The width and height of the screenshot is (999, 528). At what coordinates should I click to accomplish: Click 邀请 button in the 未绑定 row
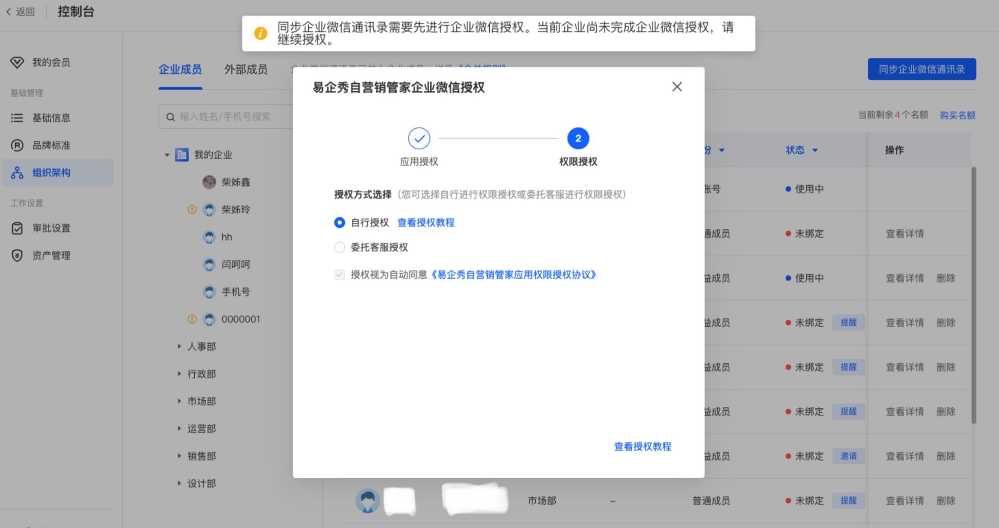[848, 456]
